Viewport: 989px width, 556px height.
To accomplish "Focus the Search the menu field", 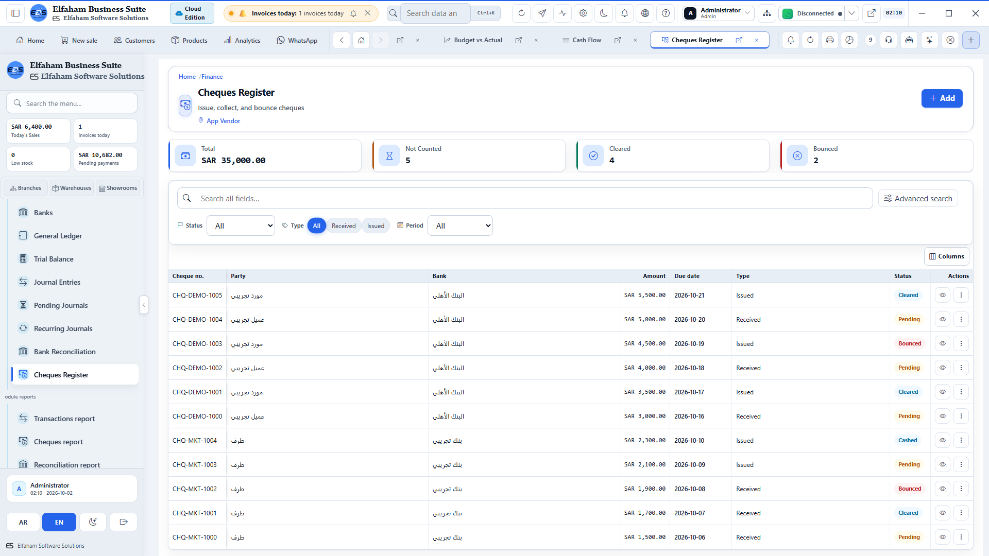I will click(72, 103).
